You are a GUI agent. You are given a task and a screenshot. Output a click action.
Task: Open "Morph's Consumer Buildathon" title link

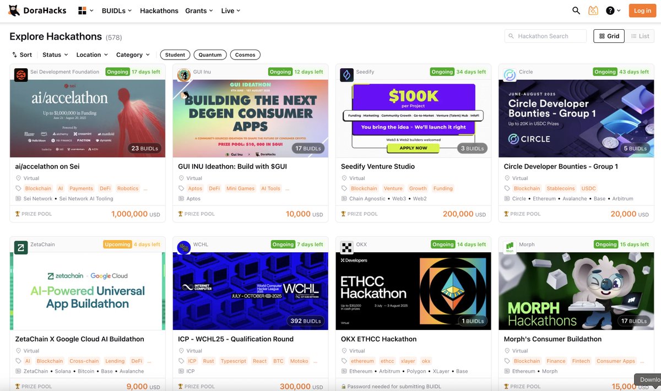552,339
